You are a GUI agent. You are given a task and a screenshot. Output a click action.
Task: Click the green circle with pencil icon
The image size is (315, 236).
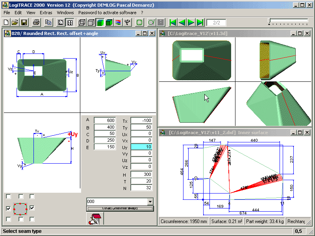pos(152,22)
